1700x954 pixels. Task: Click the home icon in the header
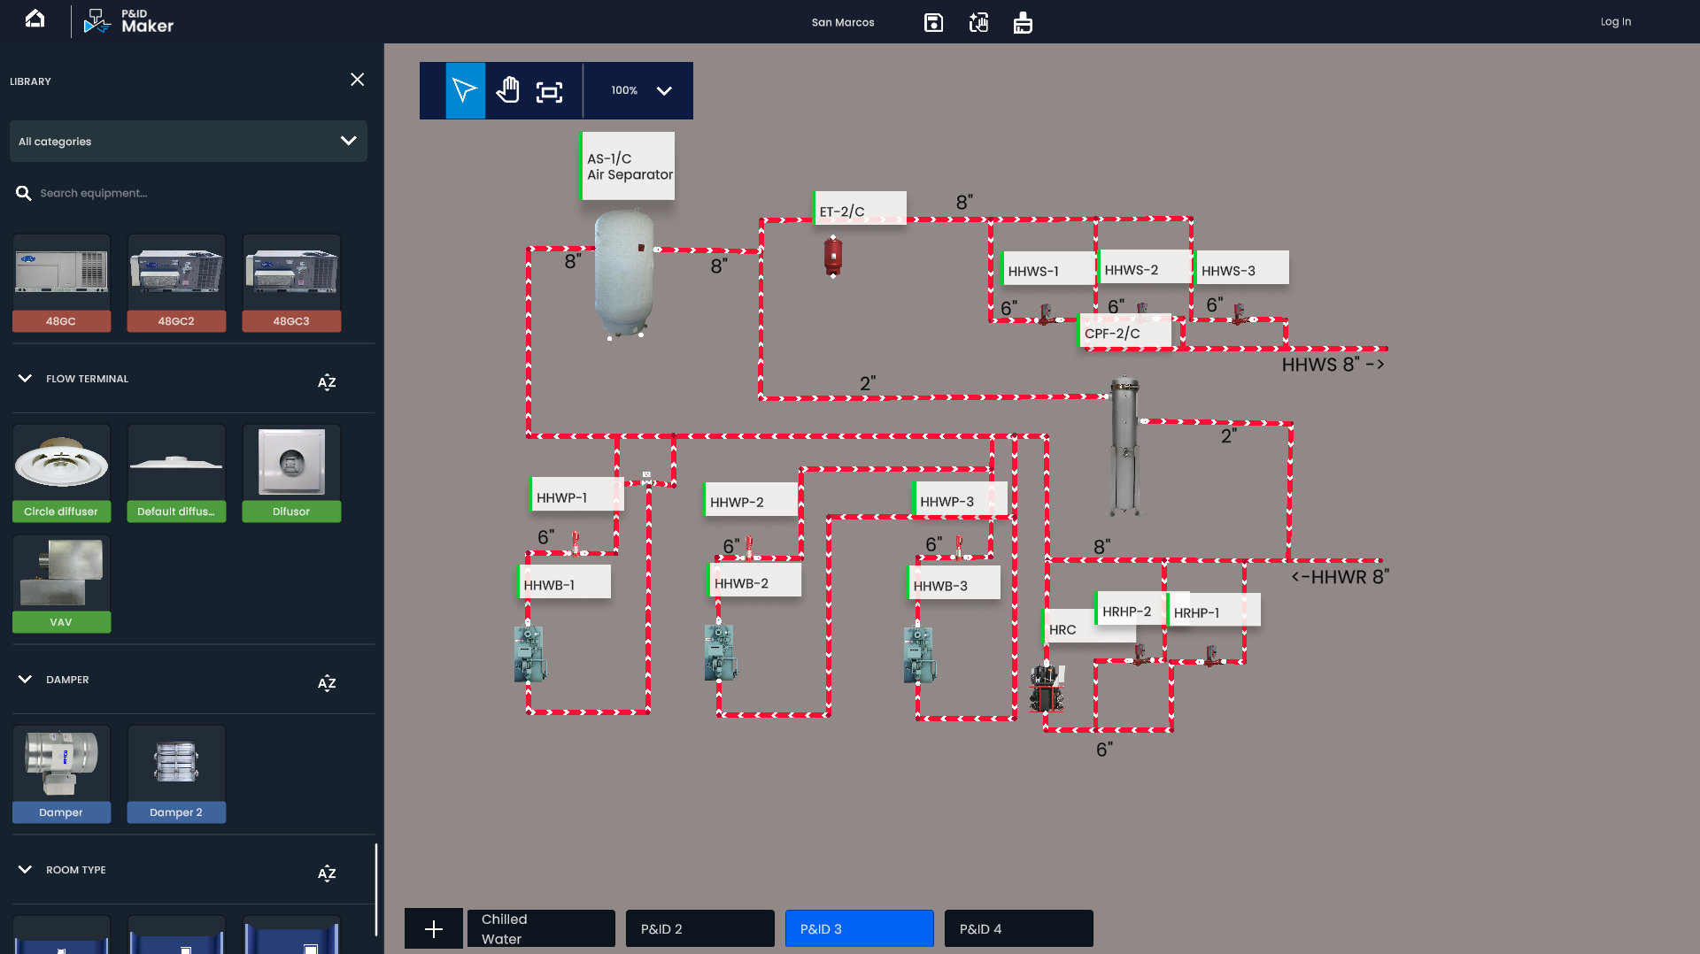(x=35, y=19)
